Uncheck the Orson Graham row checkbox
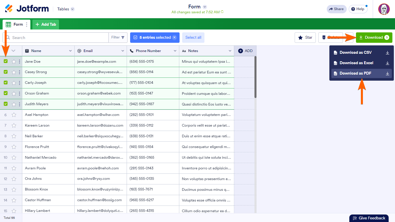 (x=5, y=93)
